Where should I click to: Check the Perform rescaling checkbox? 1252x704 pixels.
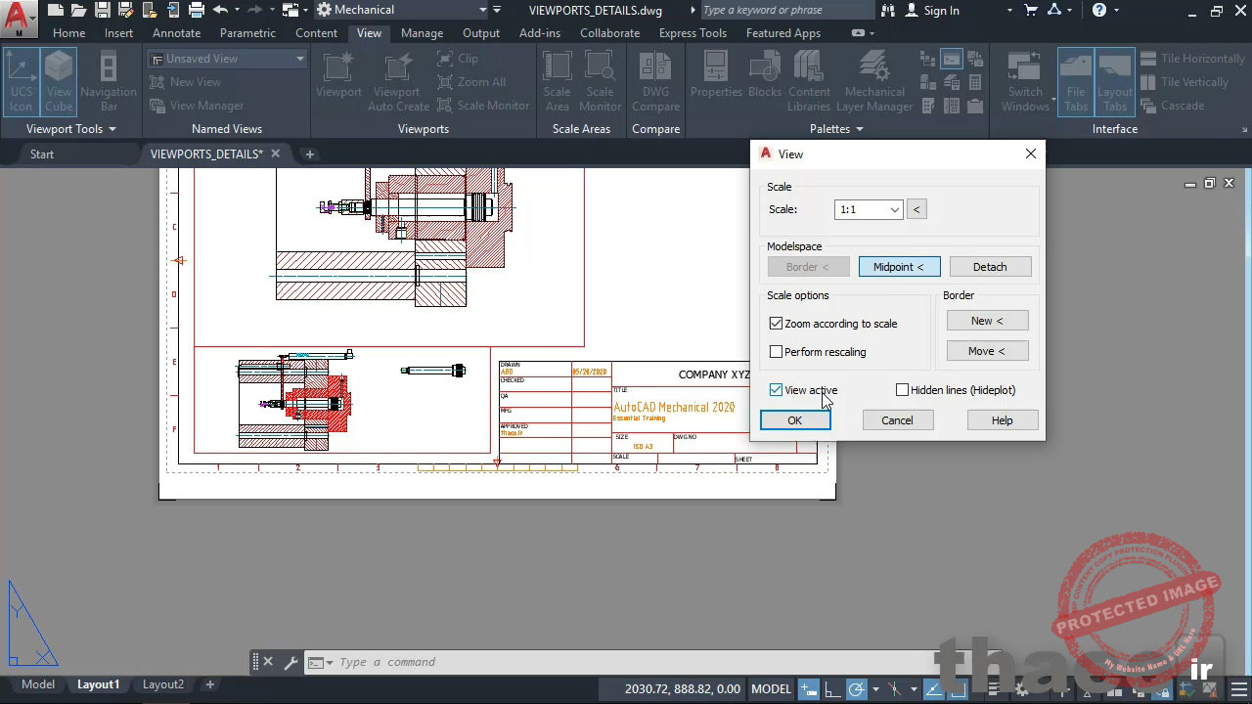point(777,352)
